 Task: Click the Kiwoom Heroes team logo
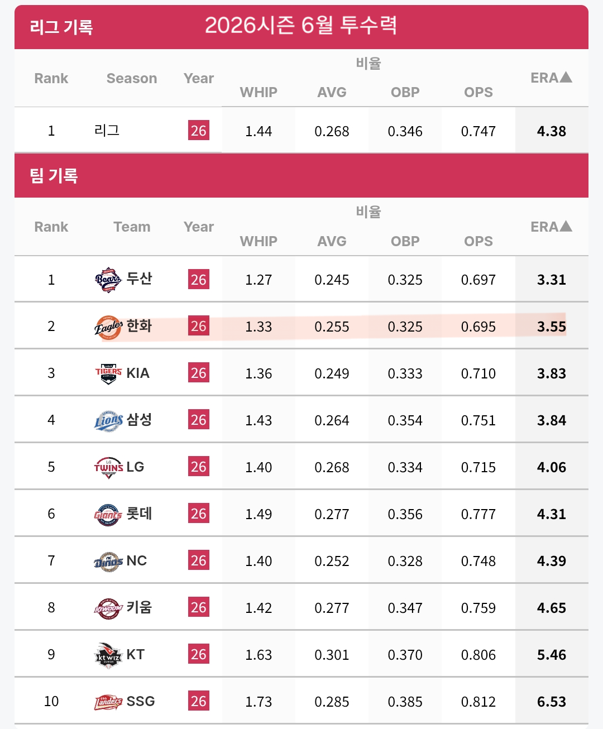coord(108,608)
